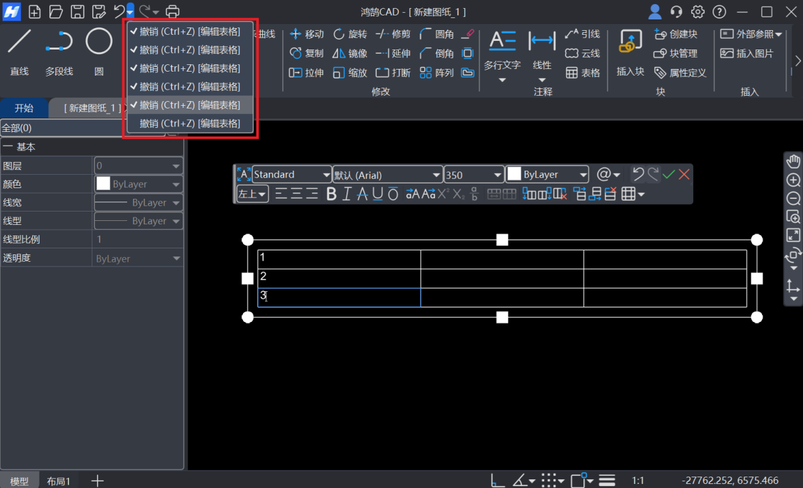803x488 pixels.
Task: Confirm text edit with green checkmark
Action: [x=668, y=175]
